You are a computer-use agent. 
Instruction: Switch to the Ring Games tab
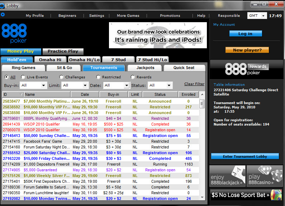click(23, 68)
